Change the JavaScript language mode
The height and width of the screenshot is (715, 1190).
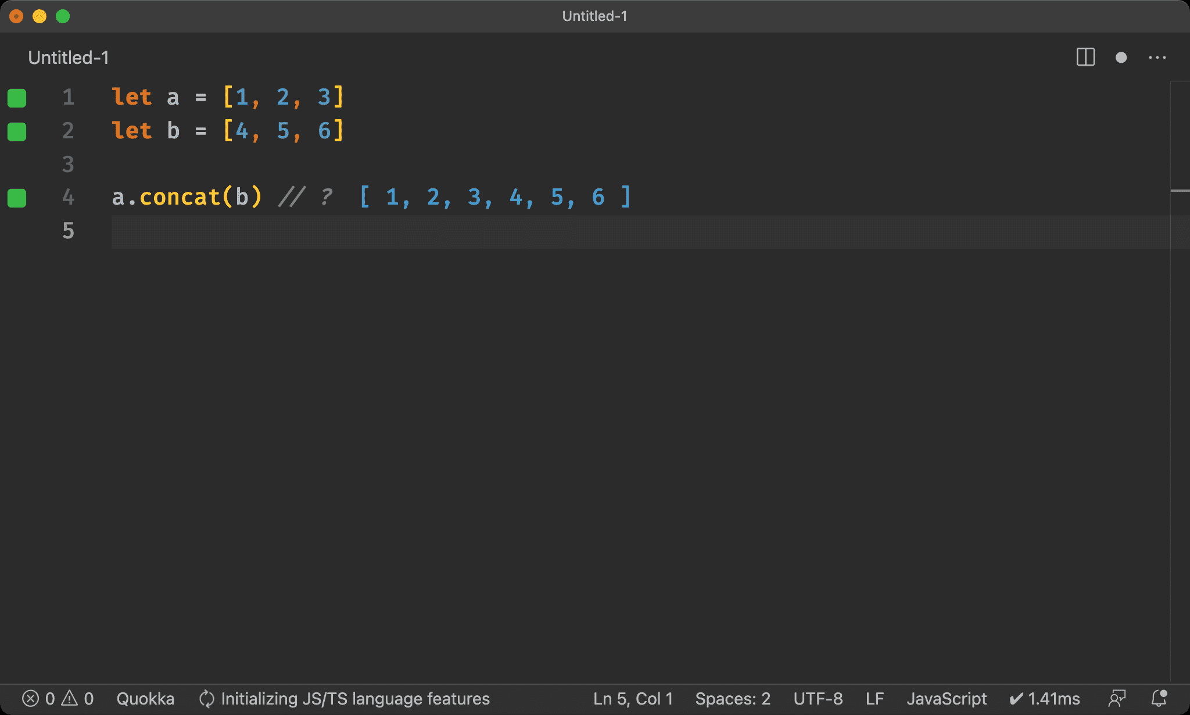947,698
